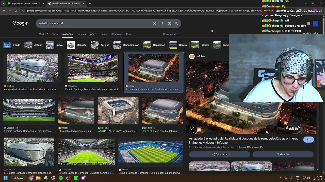Open the La Nación stadium thumbnail
This screenshot has width=325, height=182.
coord(162,110)
